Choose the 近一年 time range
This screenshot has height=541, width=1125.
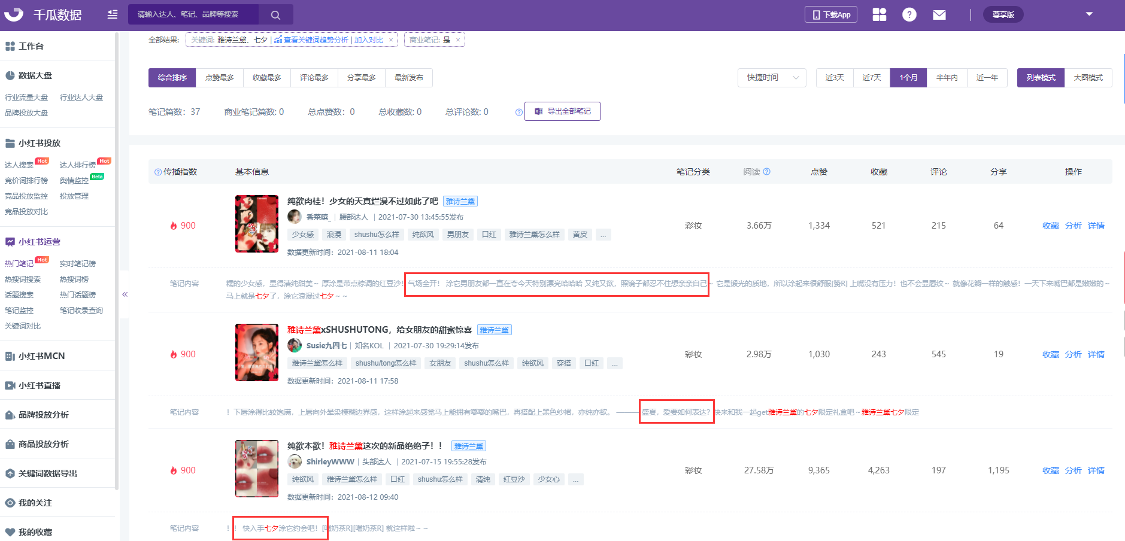click(x=987, y=78)
